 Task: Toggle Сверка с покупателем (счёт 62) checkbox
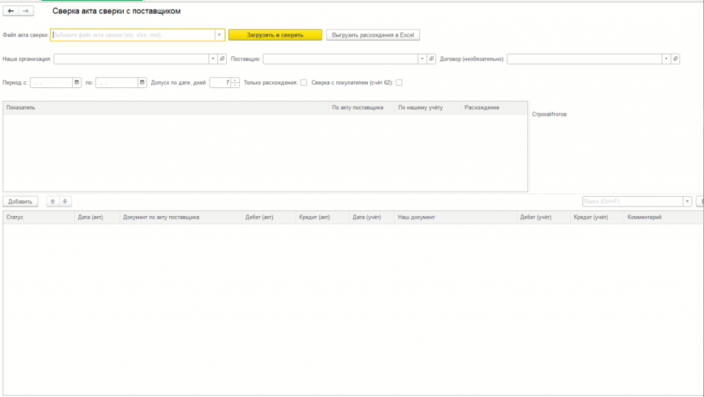(x=399, y=83)
